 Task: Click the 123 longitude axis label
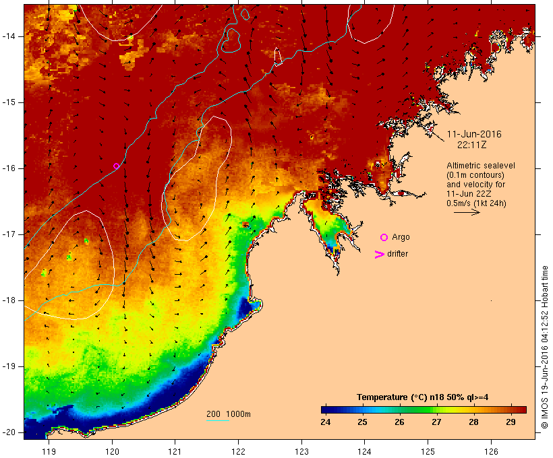pyautogui.click(x=301, y=451)
